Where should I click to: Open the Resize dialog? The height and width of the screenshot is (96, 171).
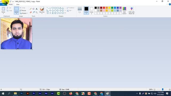pyautogui.click(x=23, y=10)
